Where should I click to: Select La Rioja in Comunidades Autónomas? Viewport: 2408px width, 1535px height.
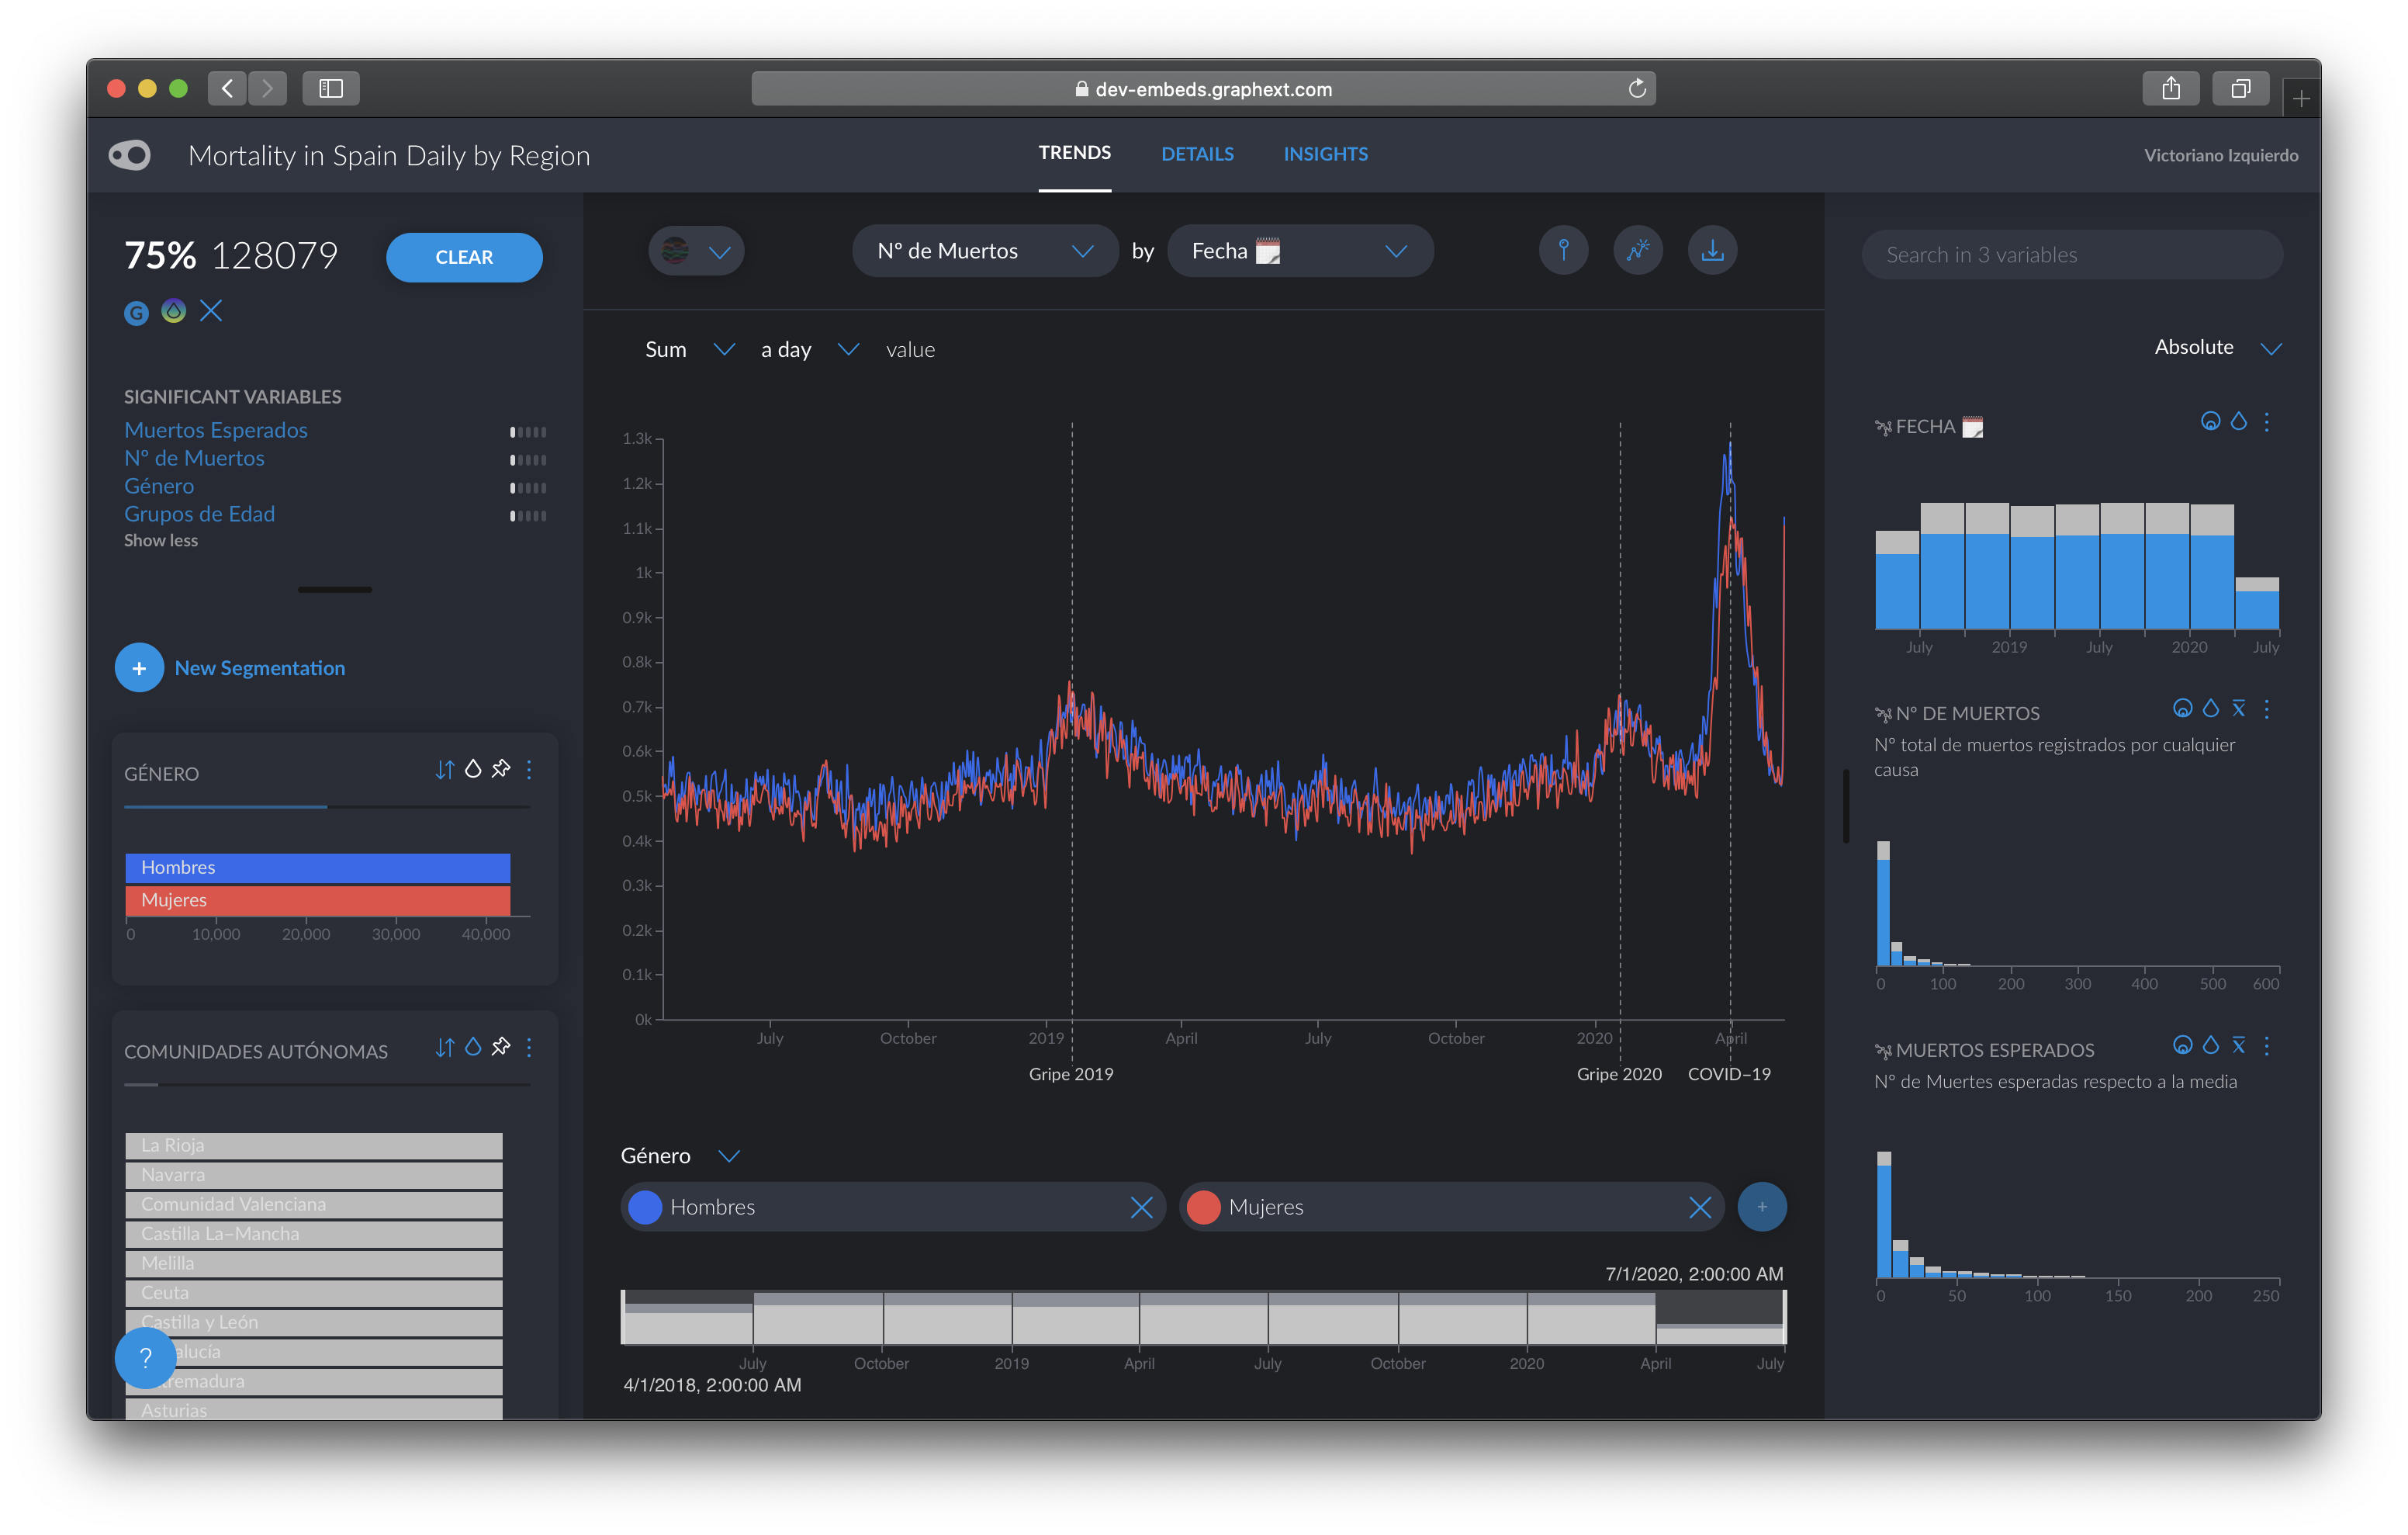(314, 1145)
